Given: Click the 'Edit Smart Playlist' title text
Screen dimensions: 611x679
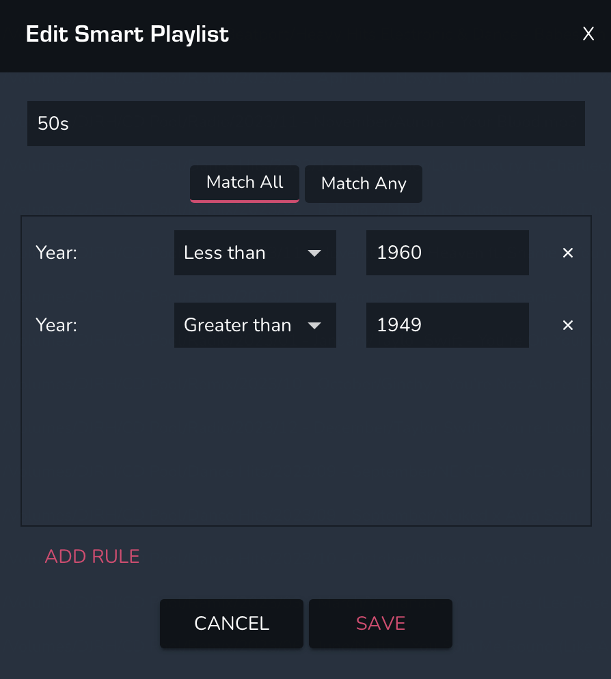Looking at the screenshot, I should 127,34.
